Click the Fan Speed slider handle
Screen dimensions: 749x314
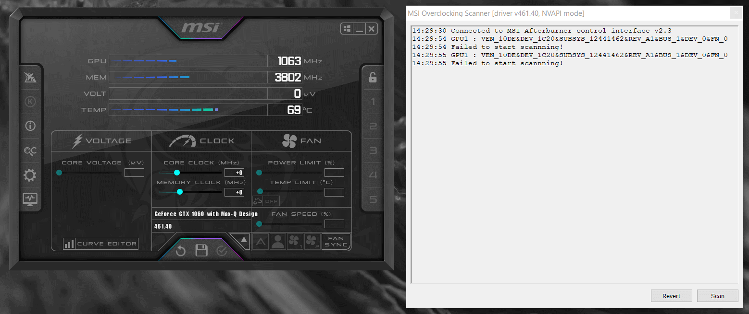click(x=259, y=224)
